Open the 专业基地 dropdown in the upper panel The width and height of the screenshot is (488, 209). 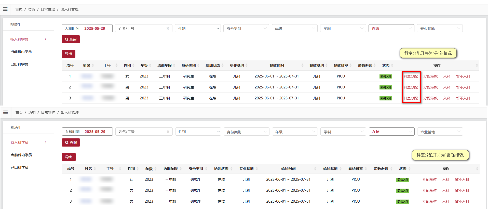pos(440,29)
